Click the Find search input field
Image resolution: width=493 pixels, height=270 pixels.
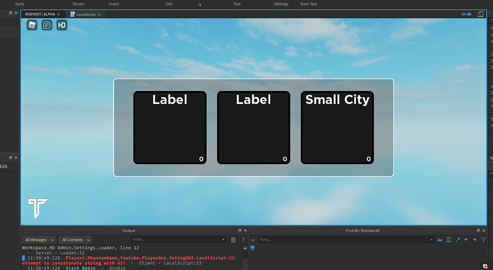click(x=344, y=240)
